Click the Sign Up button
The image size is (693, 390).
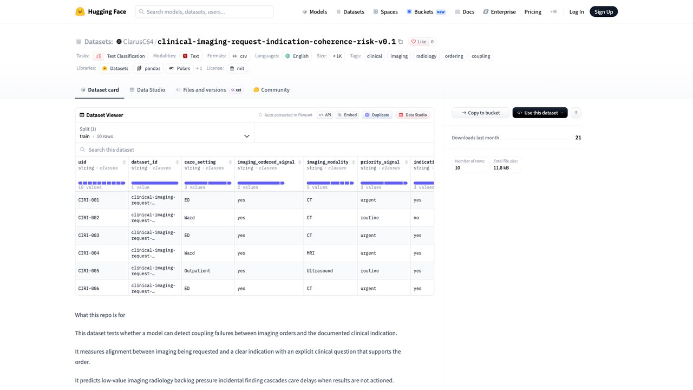click(604, 11)
